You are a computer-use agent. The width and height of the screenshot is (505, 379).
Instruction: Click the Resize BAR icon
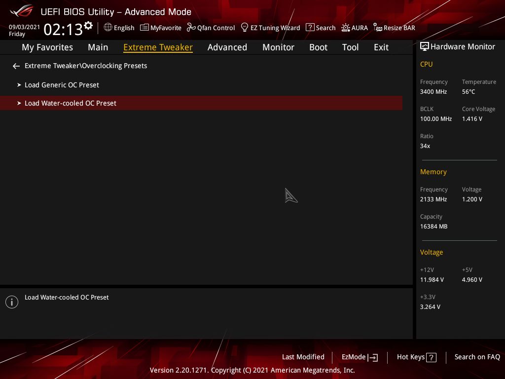[377, 27]
